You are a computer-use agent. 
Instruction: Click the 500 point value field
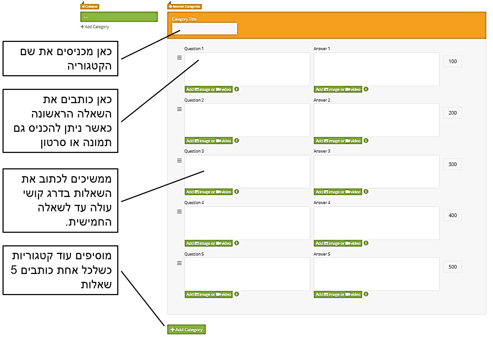point(452,267)
